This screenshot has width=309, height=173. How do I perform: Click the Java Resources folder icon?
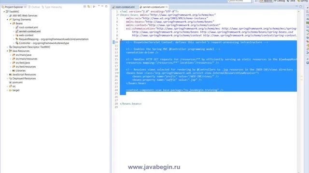point(10,51)
